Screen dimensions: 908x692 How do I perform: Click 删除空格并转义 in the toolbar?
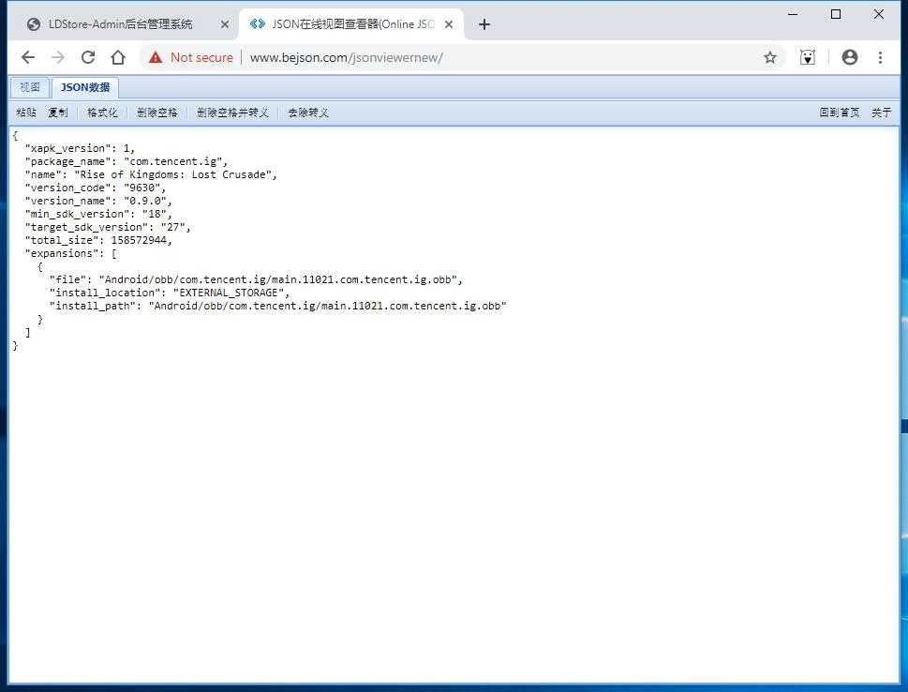click(232, 113)
